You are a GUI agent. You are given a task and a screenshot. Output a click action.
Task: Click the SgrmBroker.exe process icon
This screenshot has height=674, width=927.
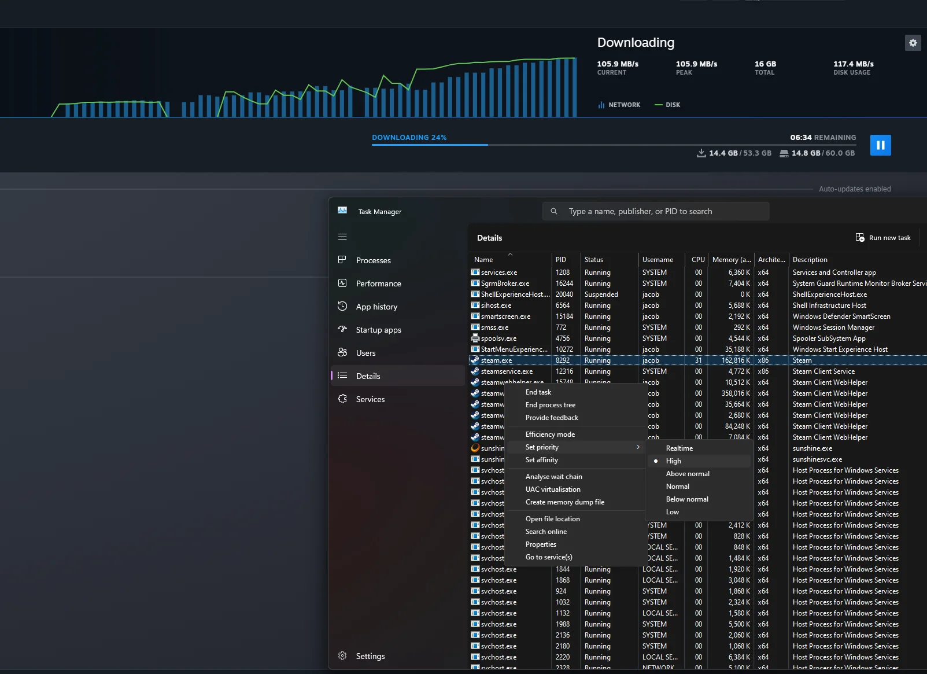tap(475, 283)
